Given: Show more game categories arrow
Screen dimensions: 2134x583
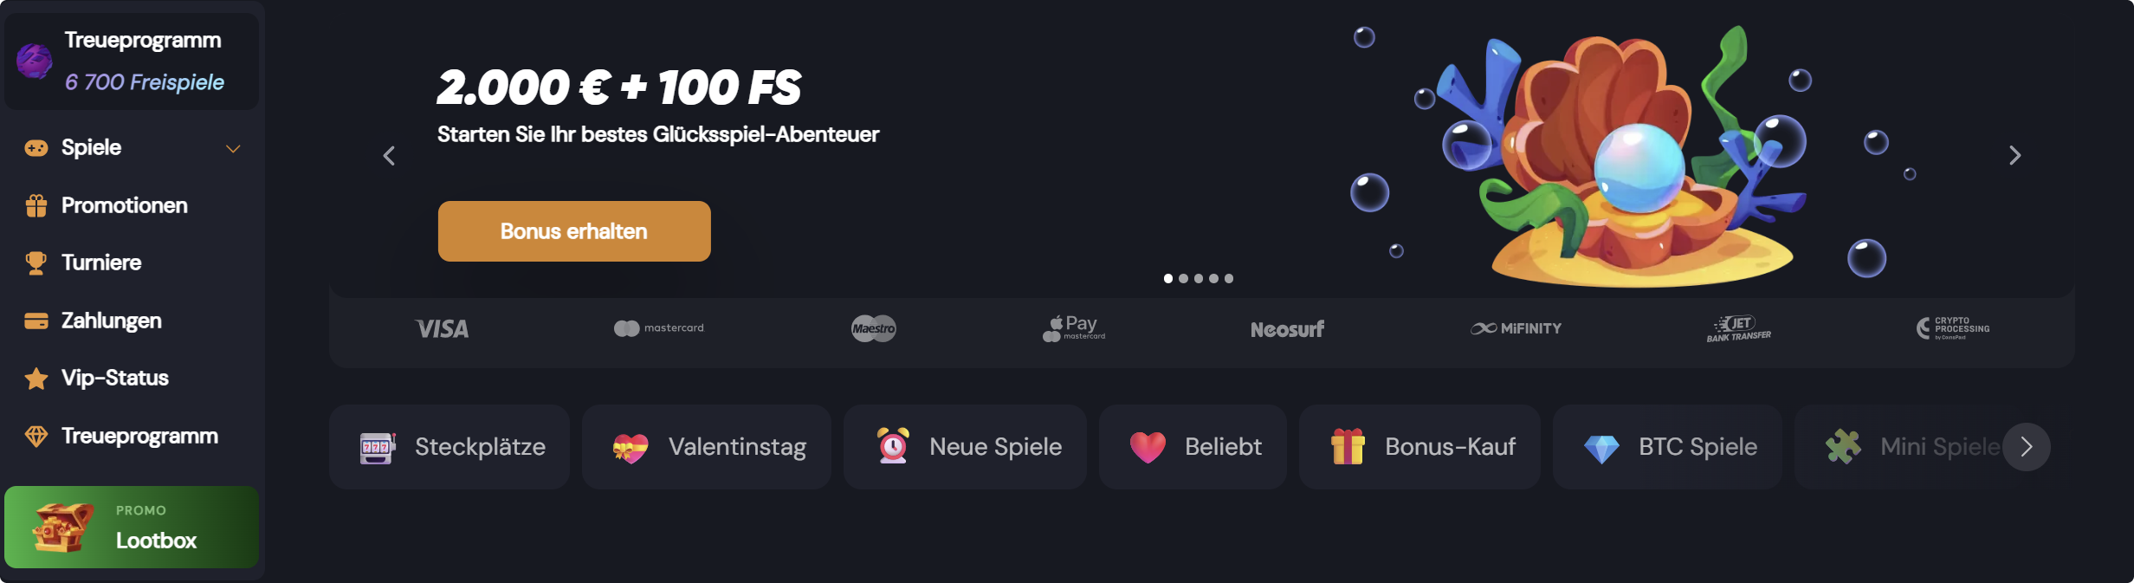Looking at the screenshot, I should coord(2027,447).
